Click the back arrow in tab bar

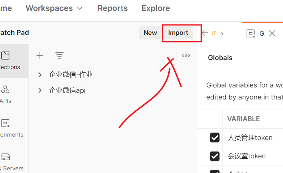[205, 33]
